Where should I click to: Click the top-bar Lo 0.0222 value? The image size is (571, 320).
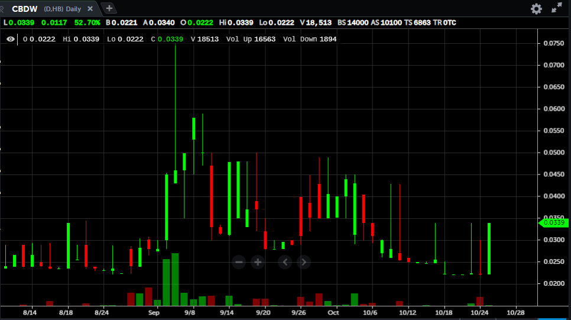pyautogui.click(x=277, y=22)
